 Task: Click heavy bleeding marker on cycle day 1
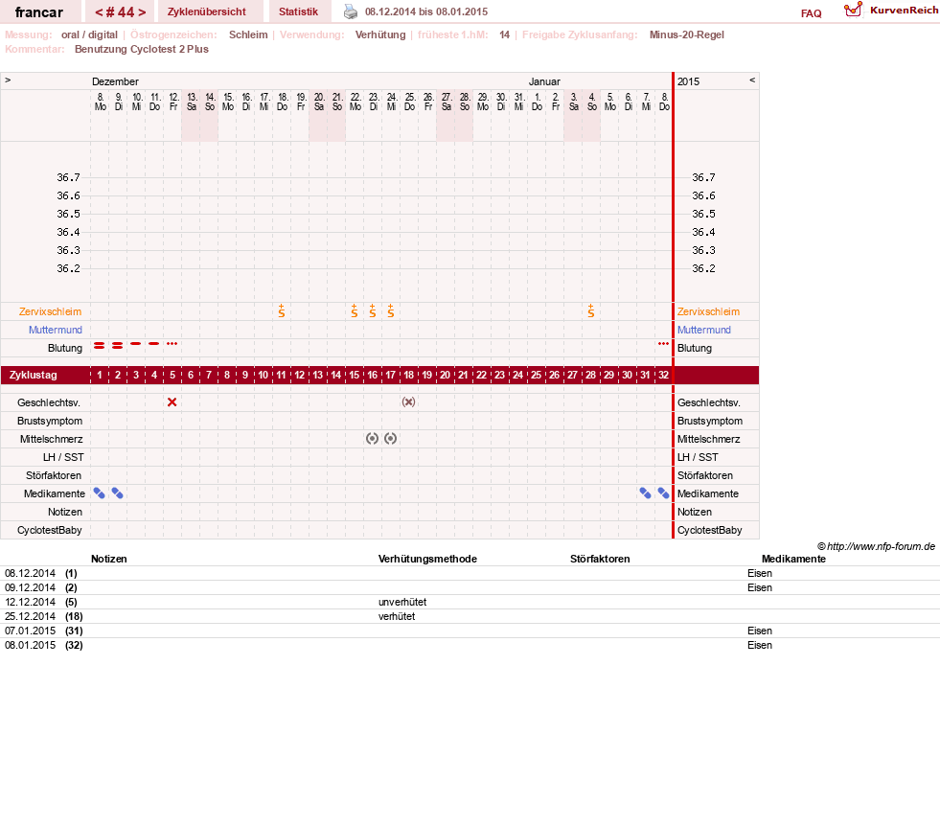[x=100, y=345]
